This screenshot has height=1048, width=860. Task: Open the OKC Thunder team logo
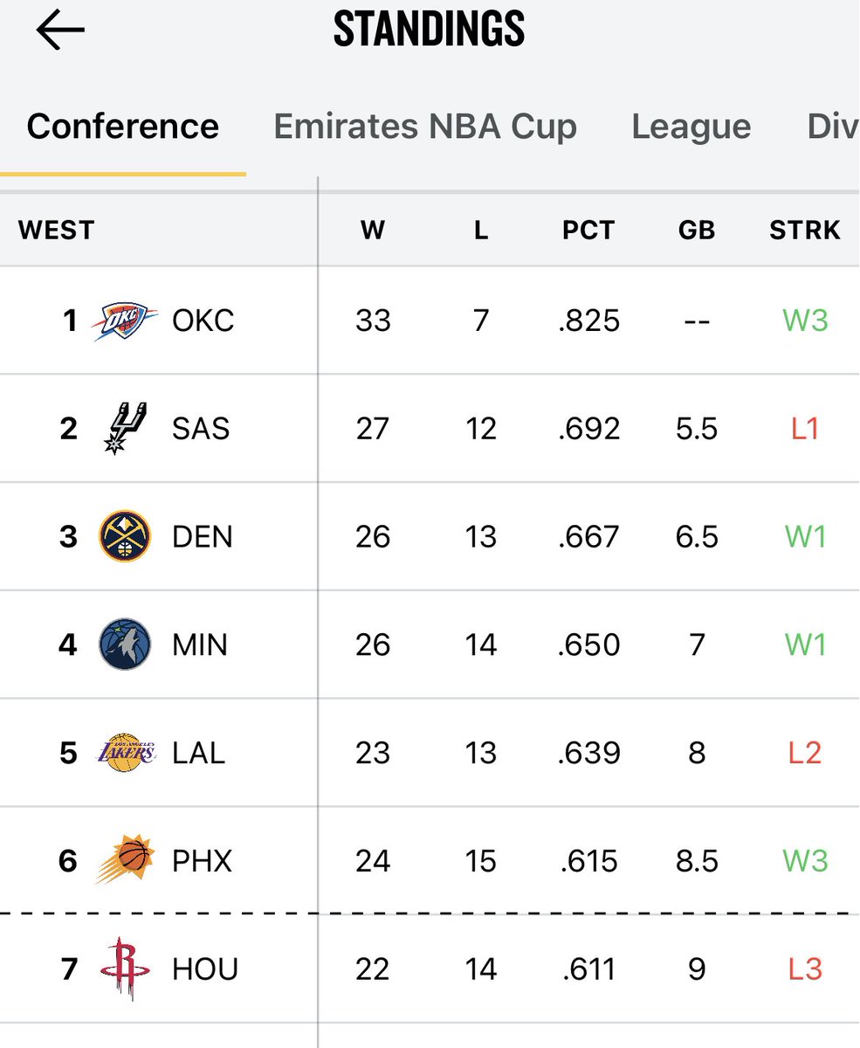[125, 321]
